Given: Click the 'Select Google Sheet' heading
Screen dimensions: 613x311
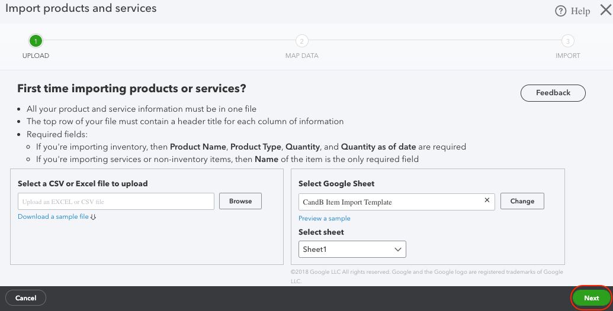Looking at the screenshot, I should click(x=336, y=184).
